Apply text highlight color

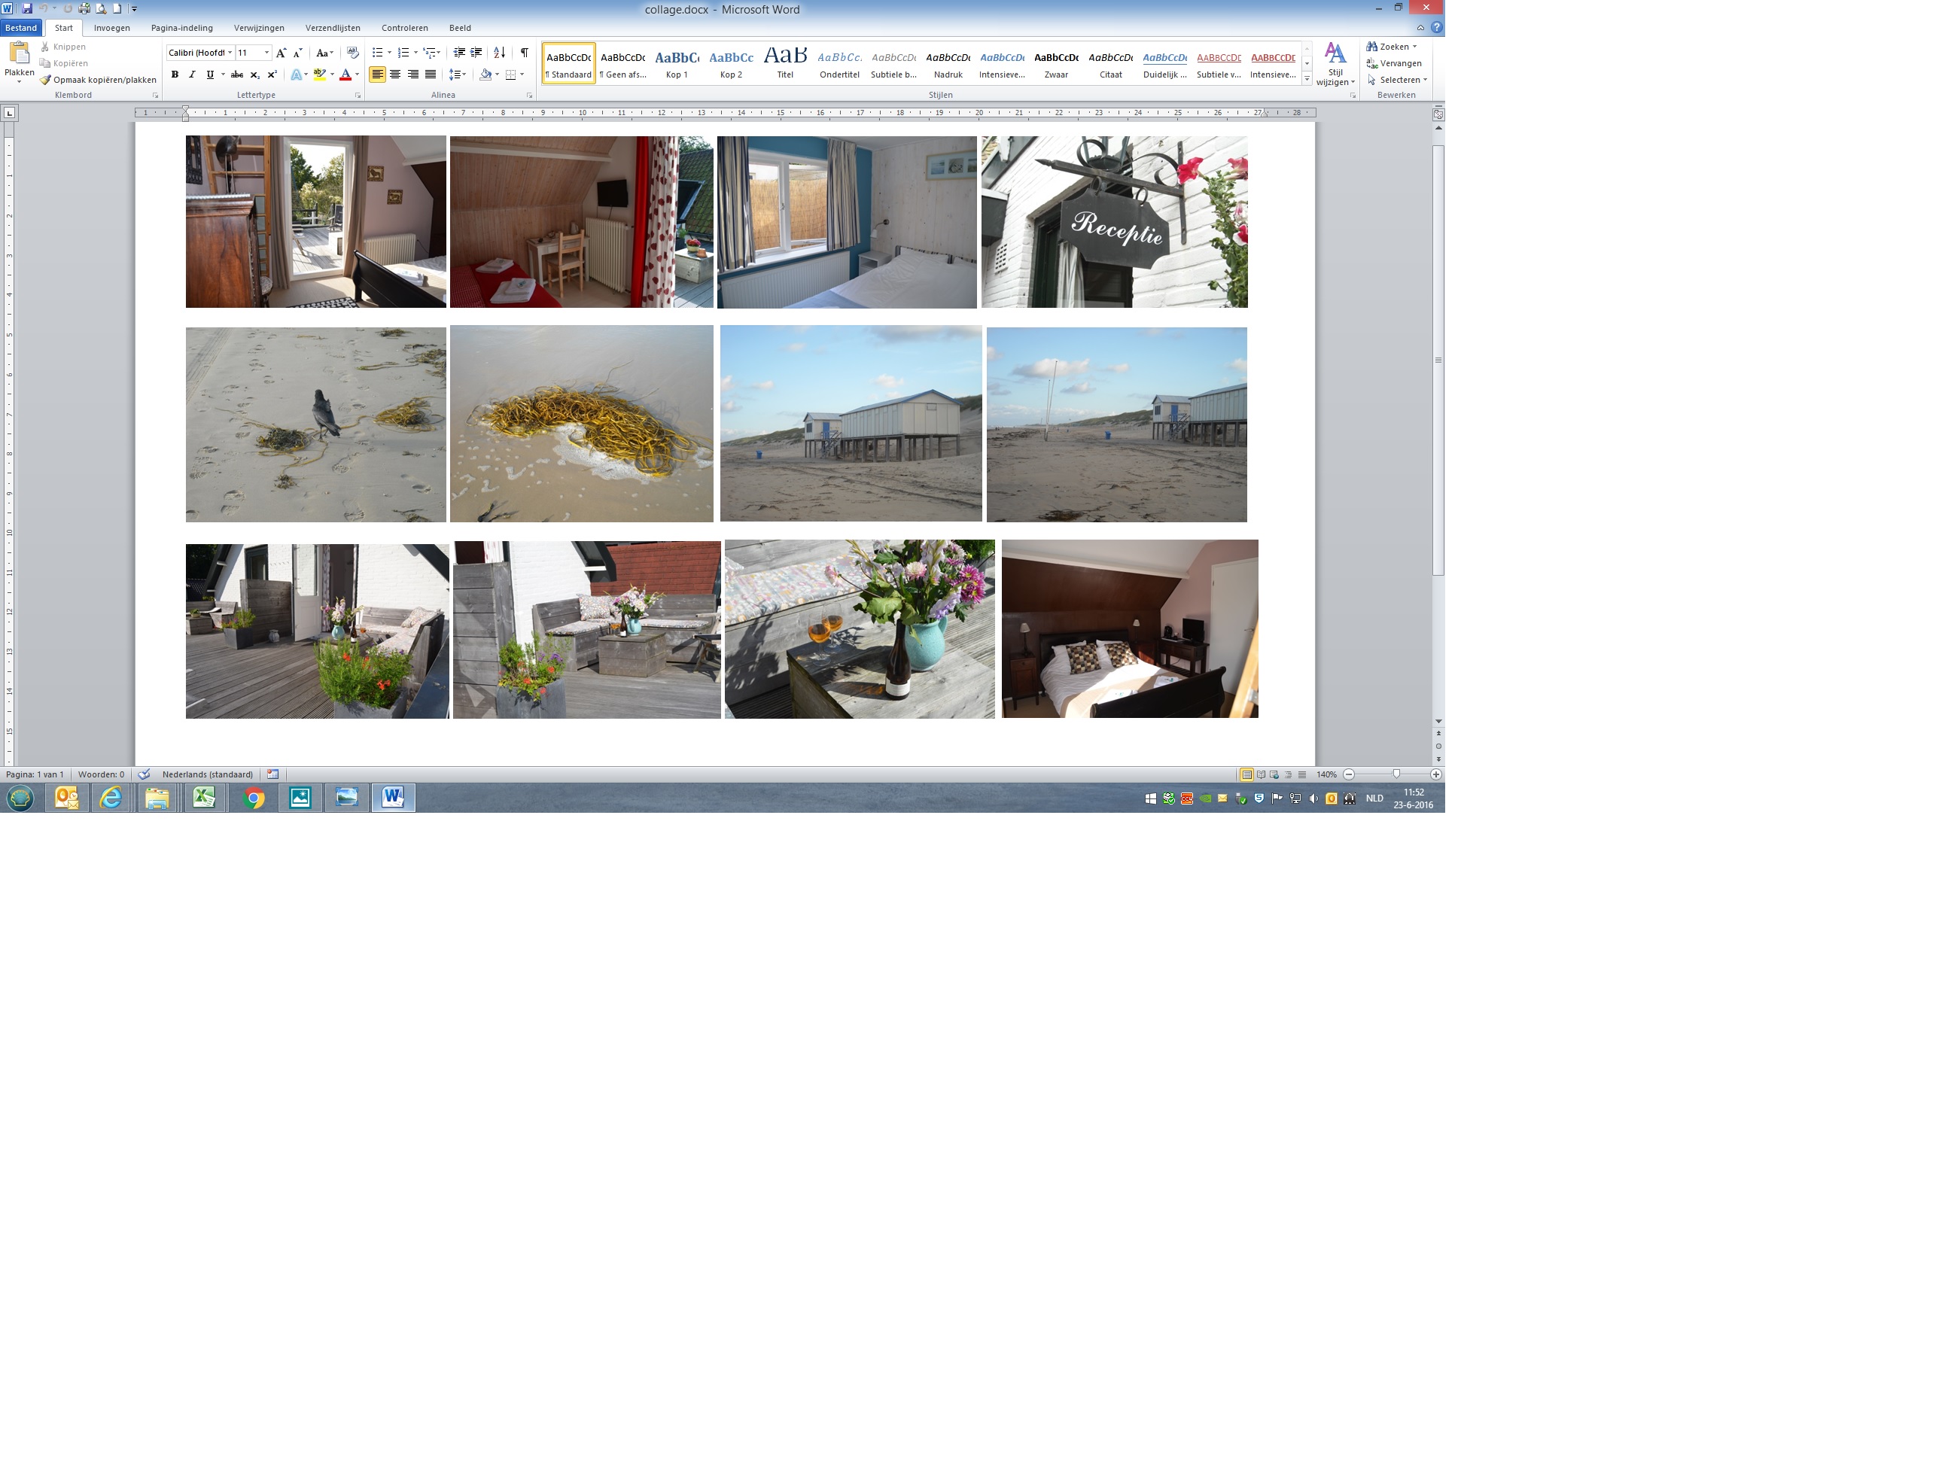pos(319,75)
